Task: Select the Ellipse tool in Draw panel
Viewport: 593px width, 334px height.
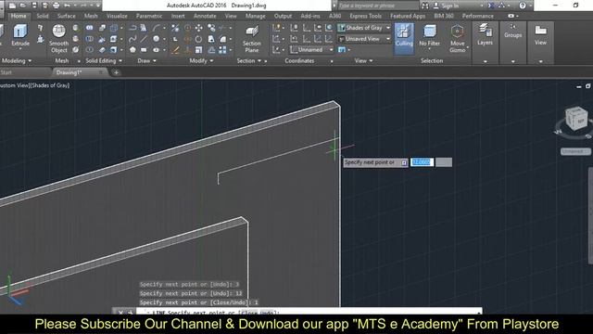Action: pos(157,49)
